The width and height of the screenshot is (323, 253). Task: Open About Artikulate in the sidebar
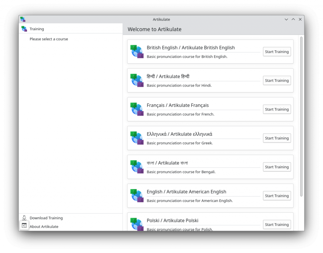pos(71,227)
